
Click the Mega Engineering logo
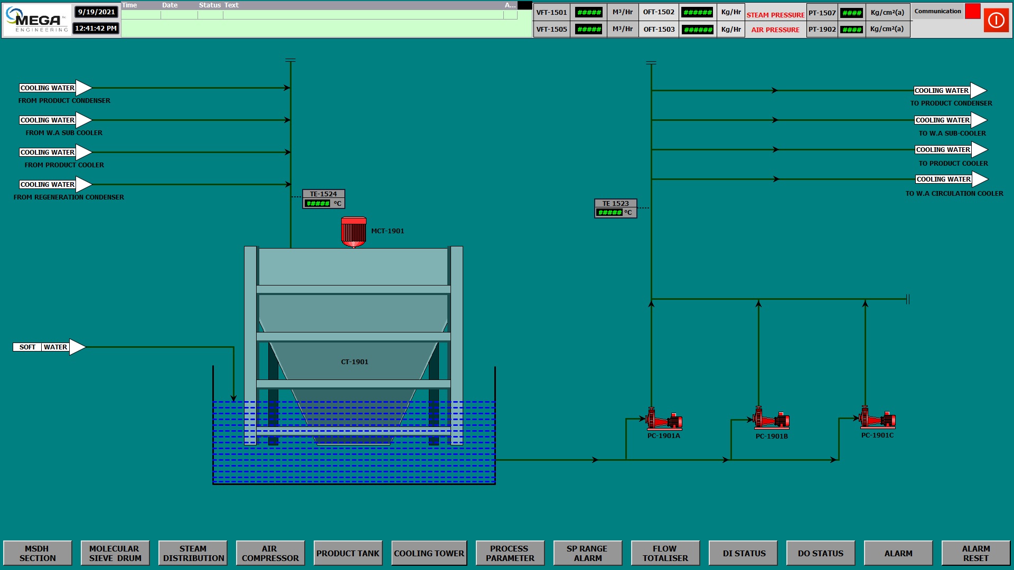37,21
